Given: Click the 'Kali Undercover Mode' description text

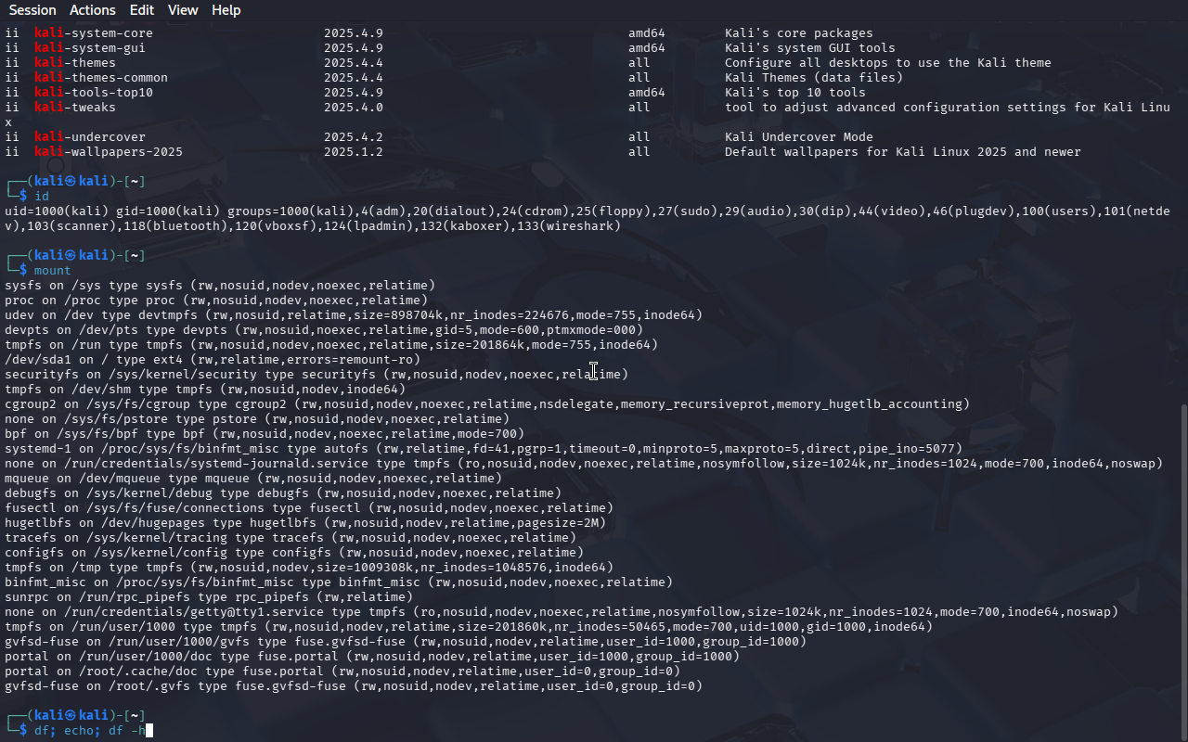Looking at the screenshot, I should point(798,137).
